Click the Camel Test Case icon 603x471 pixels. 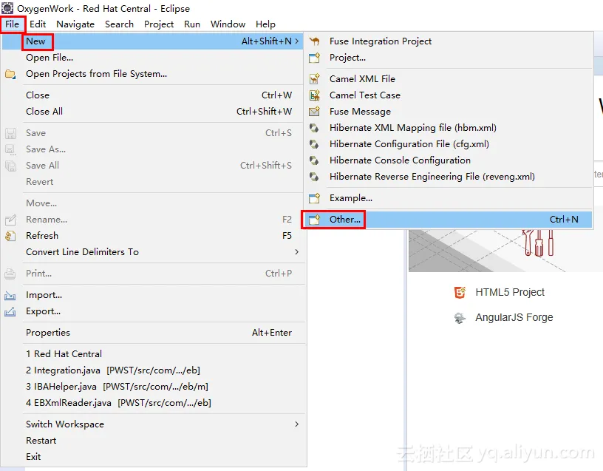pos(314,95)
